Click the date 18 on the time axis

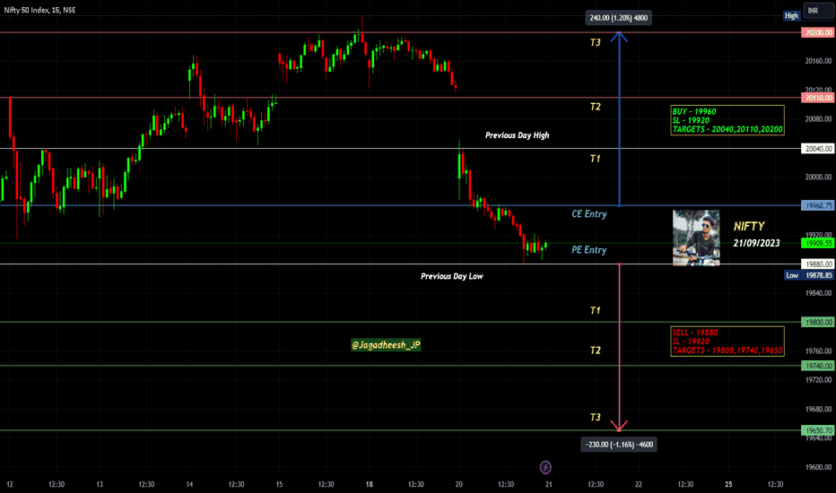tap(369, 484)
